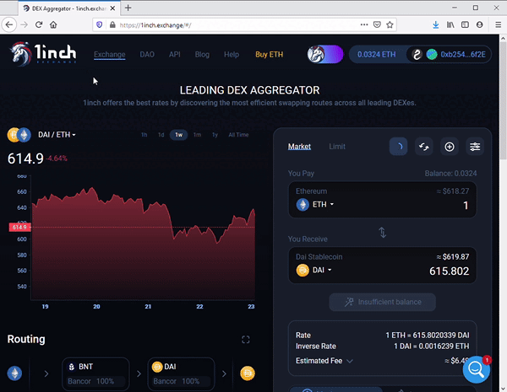Open the API nav item
The image size is (507, 392).
coord(175,54)
